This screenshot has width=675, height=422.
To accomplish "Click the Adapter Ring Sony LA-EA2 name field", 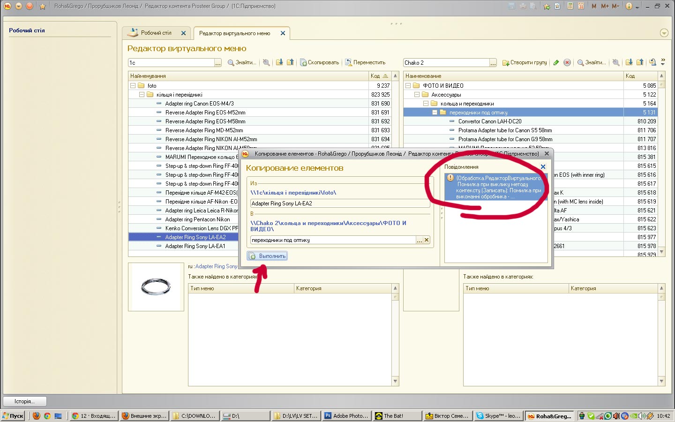I will click(339, 203).
